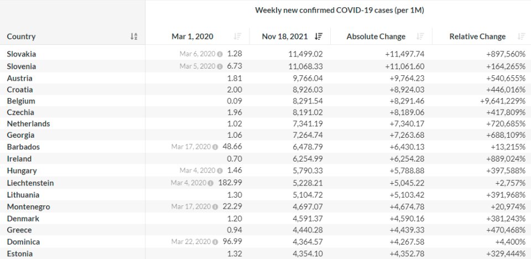Image resolution: width=531 pixels, height=259 pixels.
Task: Sort by the Mar 1, 2020 sort icon
Action: click(x=237, y=37)
